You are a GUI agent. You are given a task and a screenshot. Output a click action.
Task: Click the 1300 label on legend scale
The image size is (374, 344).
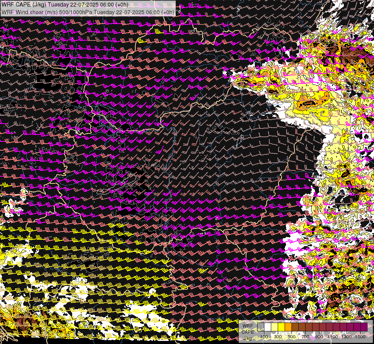[x=346, y=337]
